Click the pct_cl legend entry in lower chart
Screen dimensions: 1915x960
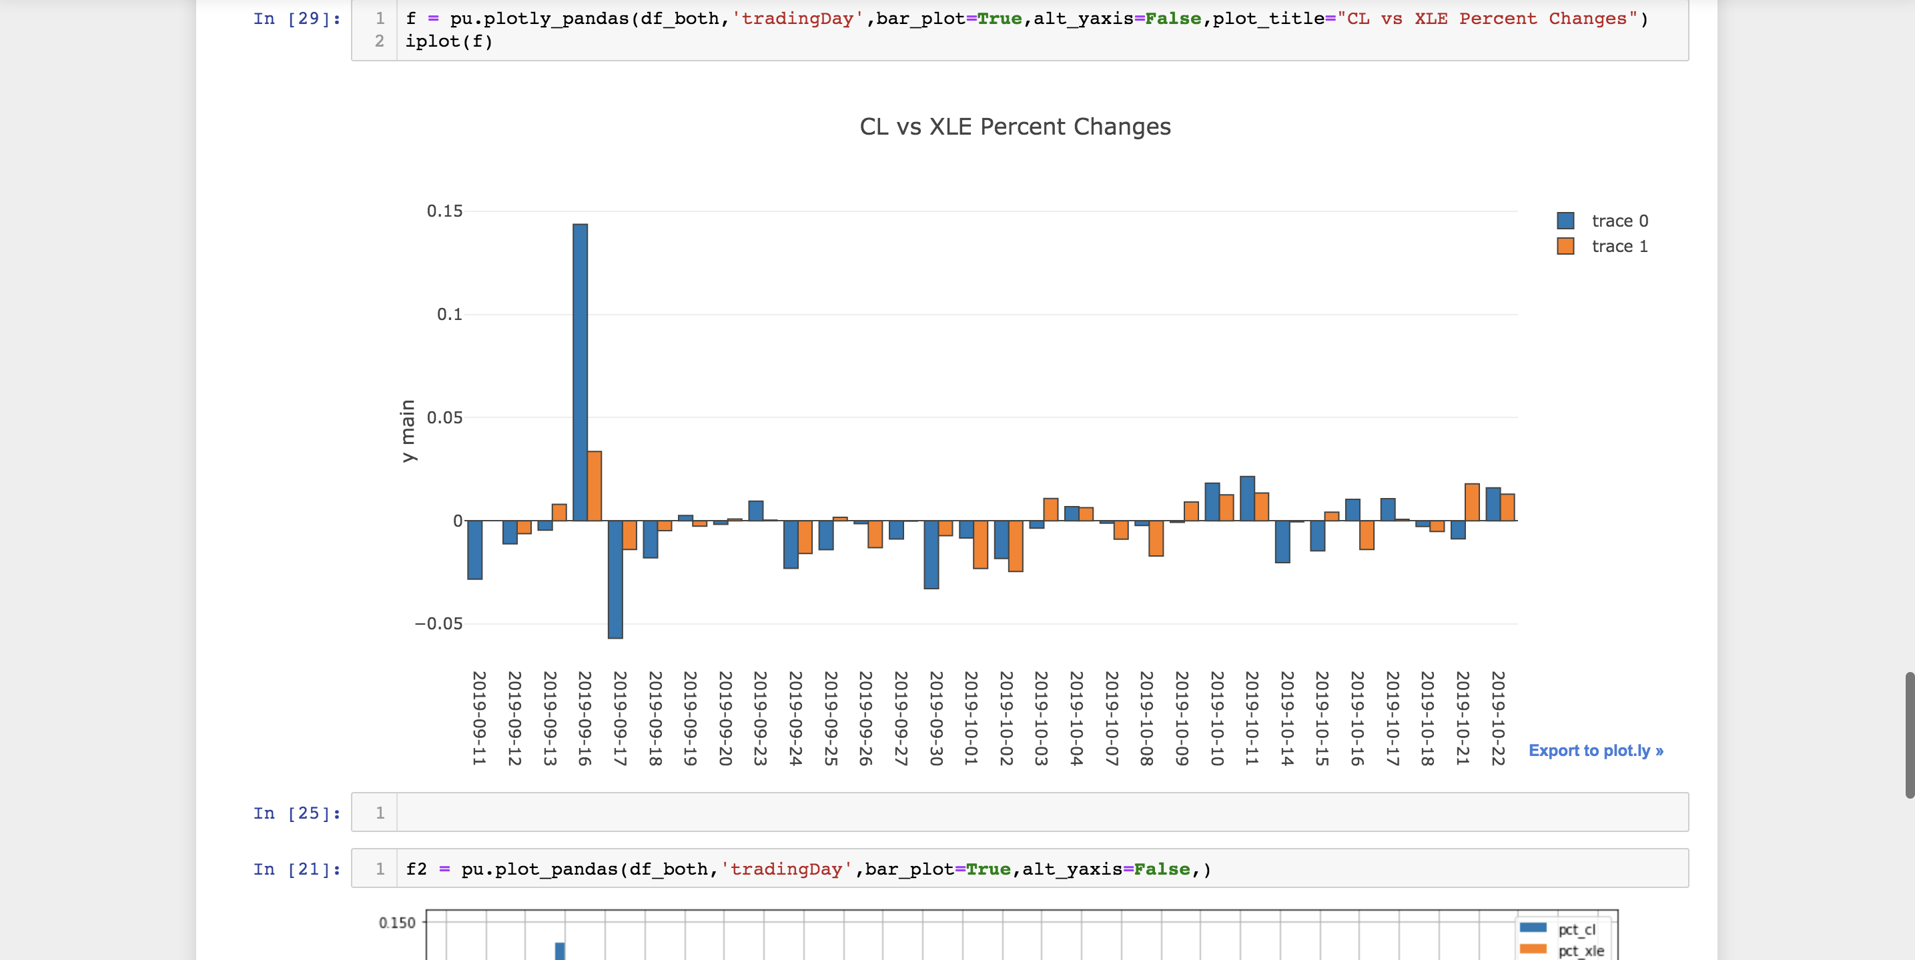point(1575,929)
